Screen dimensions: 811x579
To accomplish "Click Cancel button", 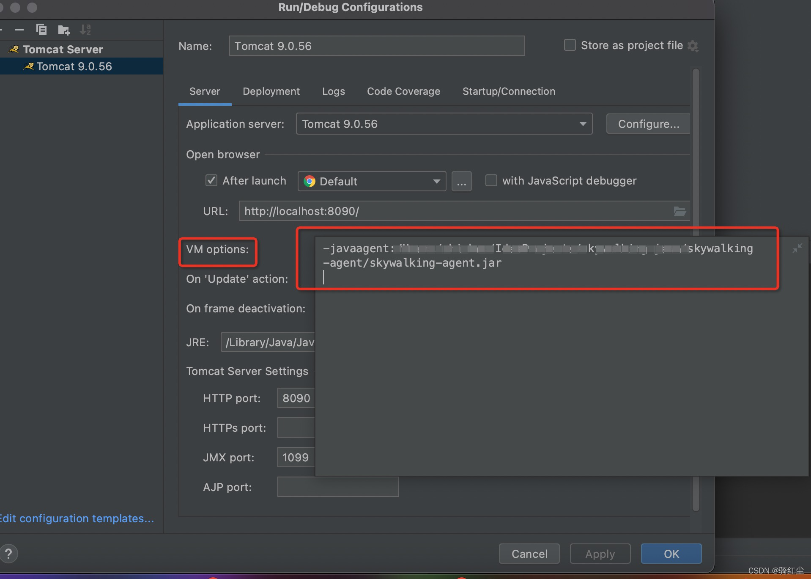I will click(529, 554).
